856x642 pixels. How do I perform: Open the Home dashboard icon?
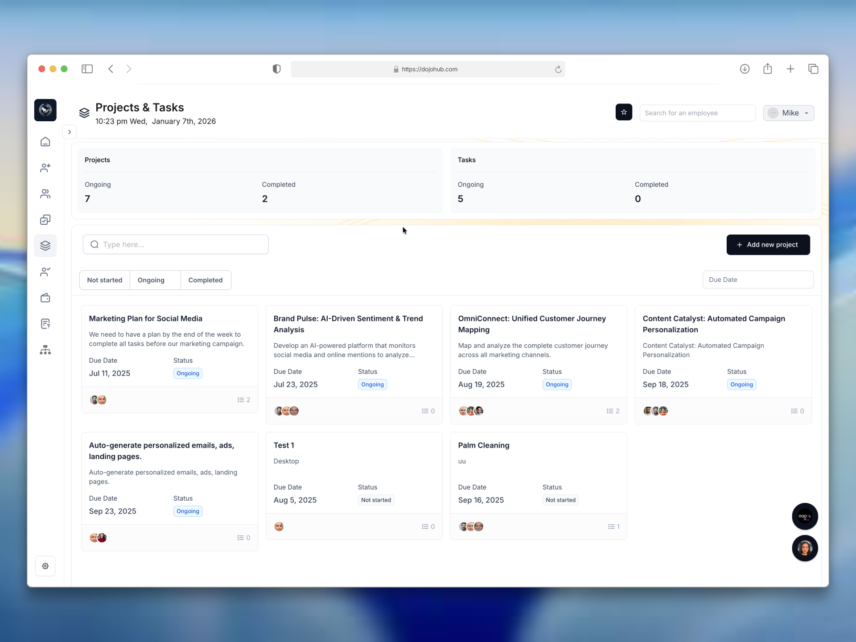[45, 141]
